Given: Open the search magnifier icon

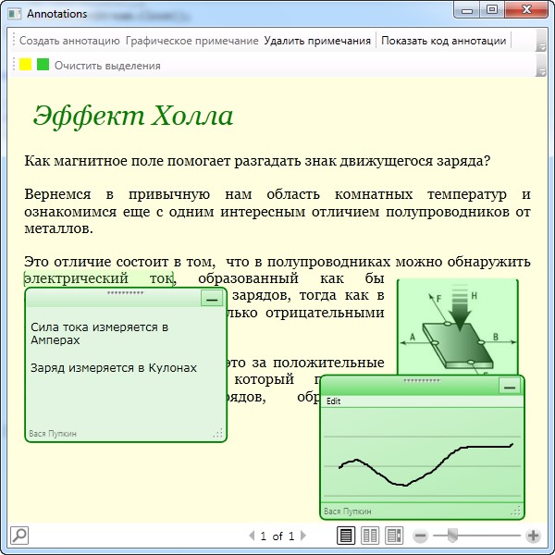Looking at the screenshot, I should pyautogui.click(x=19, y=536).
